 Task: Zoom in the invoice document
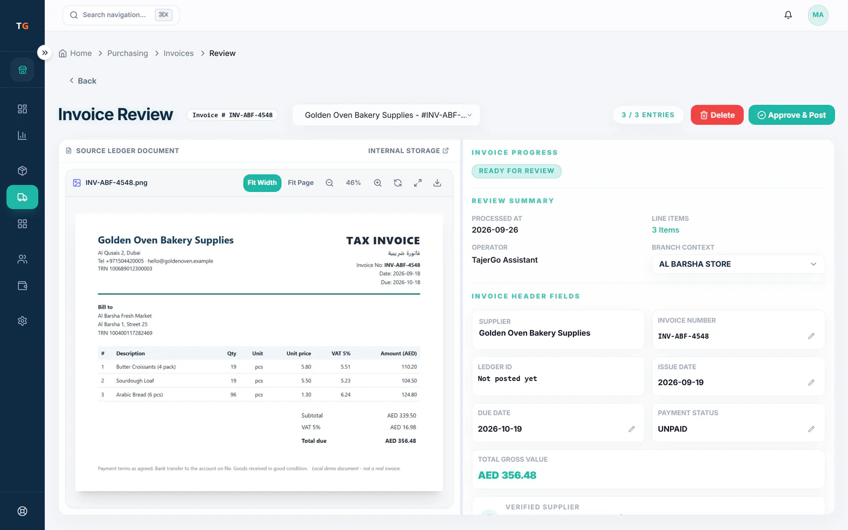[377, 183]
